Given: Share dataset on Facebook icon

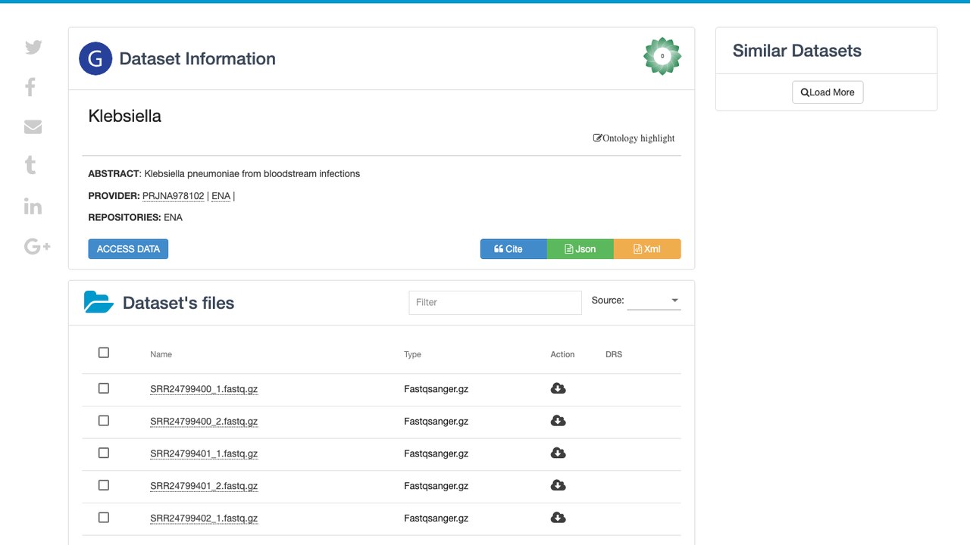Looking at the screenshot, I should click(30, 87).
